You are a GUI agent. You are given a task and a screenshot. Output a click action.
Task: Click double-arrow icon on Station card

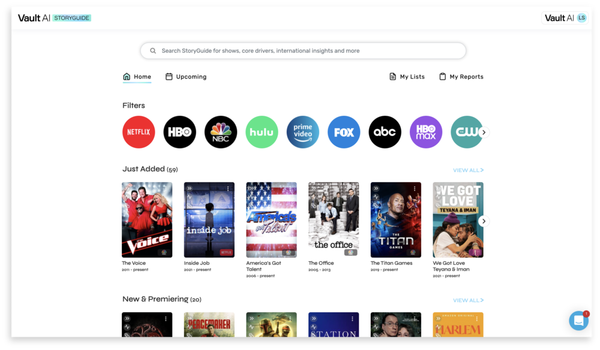pyautogui.click(x=314, y=319)
